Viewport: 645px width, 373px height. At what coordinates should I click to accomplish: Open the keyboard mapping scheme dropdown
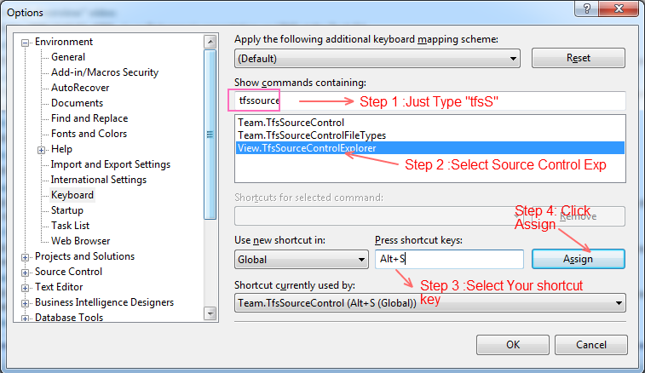(x=513, y=59)
